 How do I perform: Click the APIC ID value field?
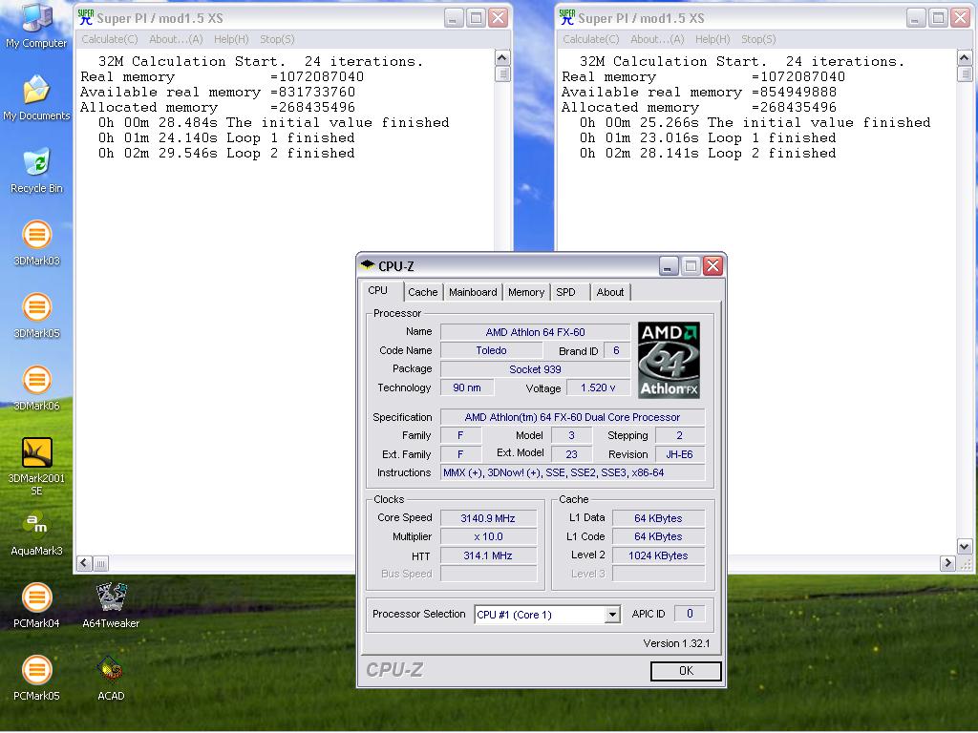coord(690,614)
